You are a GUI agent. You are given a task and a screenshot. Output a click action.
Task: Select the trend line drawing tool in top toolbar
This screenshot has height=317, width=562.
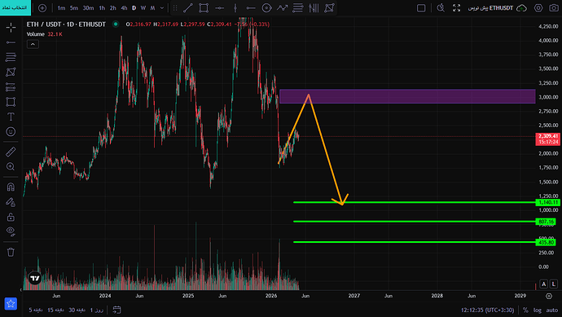coord(188,8)
